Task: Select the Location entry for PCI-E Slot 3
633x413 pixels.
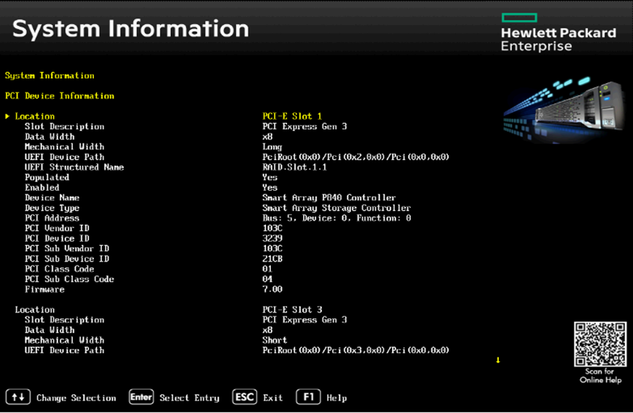Action: [35, 310]
